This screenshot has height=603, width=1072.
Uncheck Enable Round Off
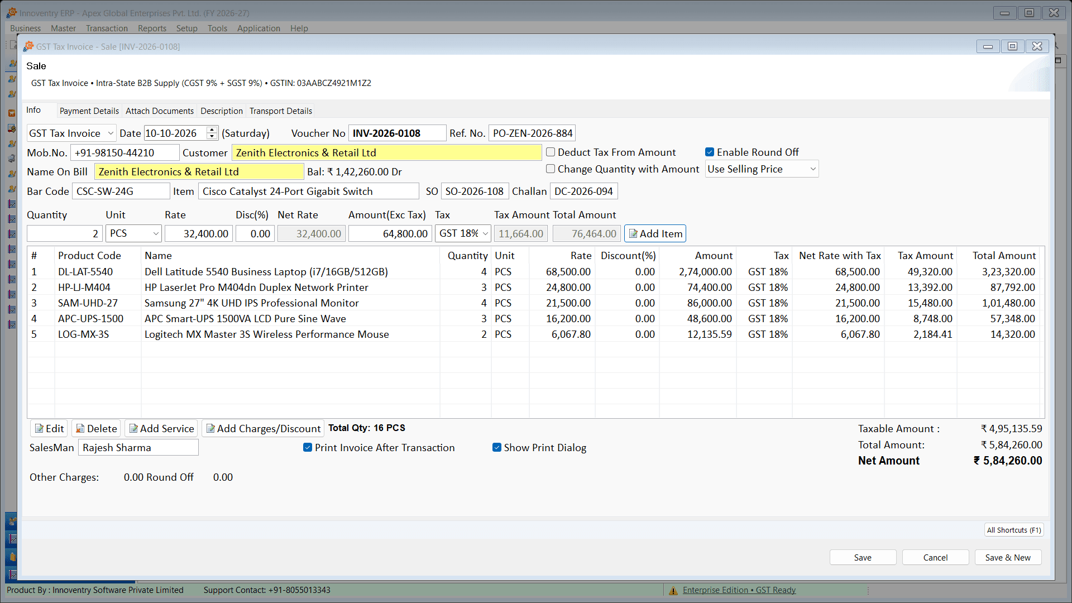[x=710, y=152]
